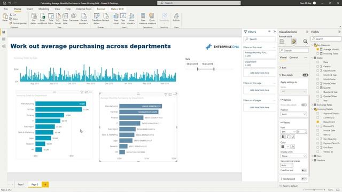Check the Year field checkbox
This screenshot has height=192, width=342.
tap(317, 101)
